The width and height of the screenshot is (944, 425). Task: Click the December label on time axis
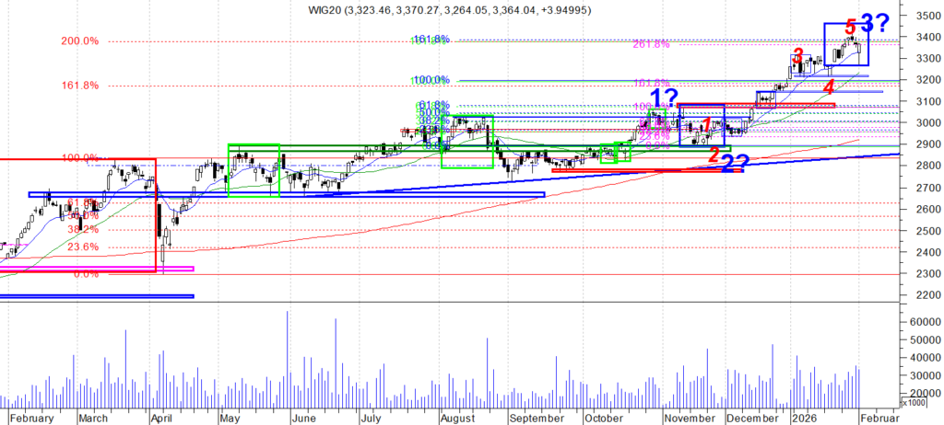click(747, 417)
